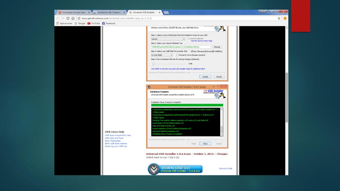The width and height of the screenshot is (340, 191).
Task: Open the USB Help and Tools link
Action: click(114, 138)
